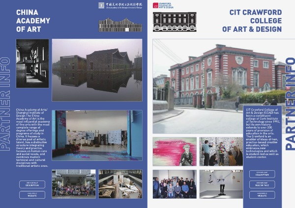Screen dimensions: 295x208
Task: Select the white gallery performance photo
Action: [x=221, y=183]
